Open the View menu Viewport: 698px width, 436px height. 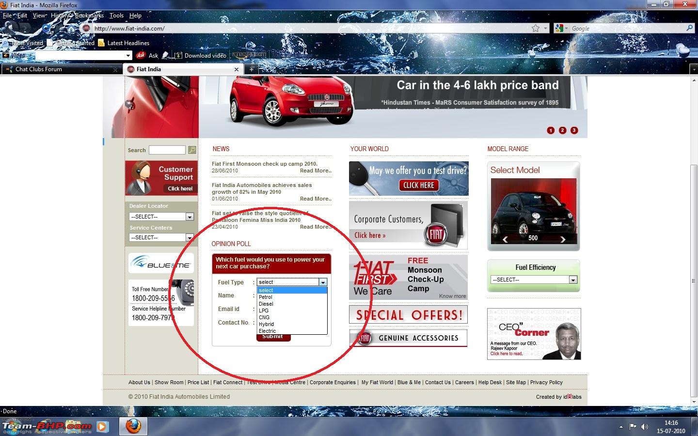(39, 16)
